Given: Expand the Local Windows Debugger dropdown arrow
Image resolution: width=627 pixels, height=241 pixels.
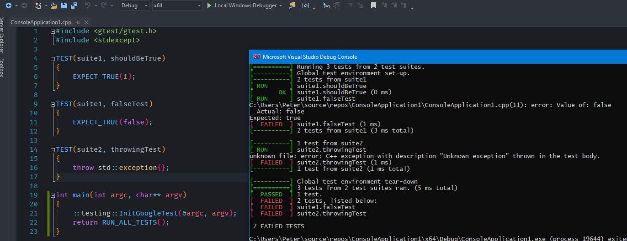Looking at the screenshot, I should 280,5.
